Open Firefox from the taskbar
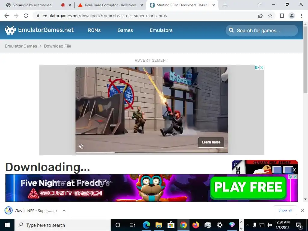 (196, 225)
